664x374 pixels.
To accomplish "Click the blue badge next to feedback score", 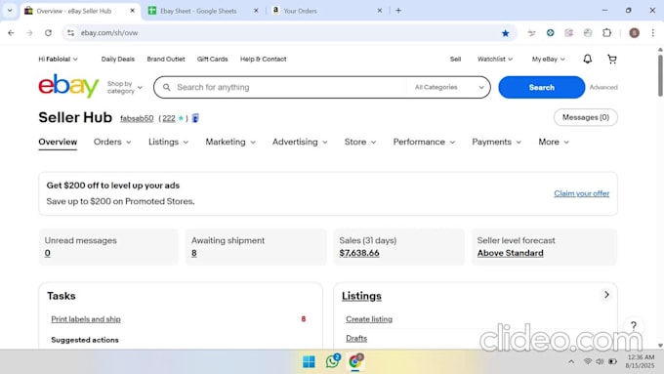I will tap(195, 118).
